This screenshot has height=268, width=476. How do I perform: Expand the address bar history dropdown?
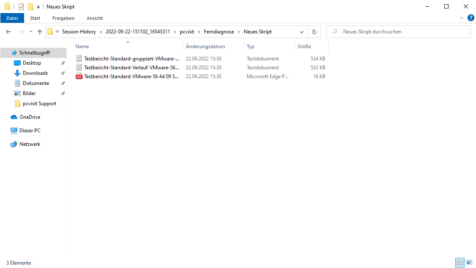[301, 32]
